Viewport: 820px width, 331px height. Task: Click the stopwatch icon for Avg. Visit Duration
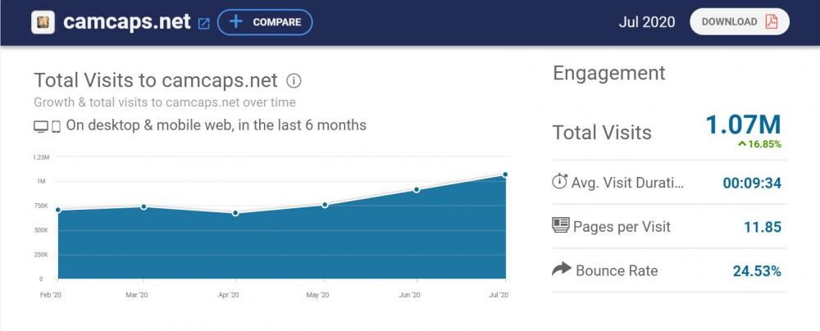560,182
